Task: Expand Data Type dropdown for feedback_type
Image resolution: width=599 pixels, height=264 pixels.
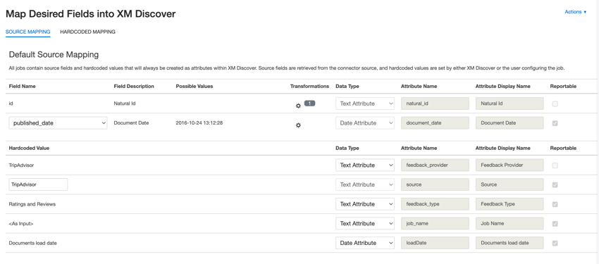Action: (x=365, y=204)
